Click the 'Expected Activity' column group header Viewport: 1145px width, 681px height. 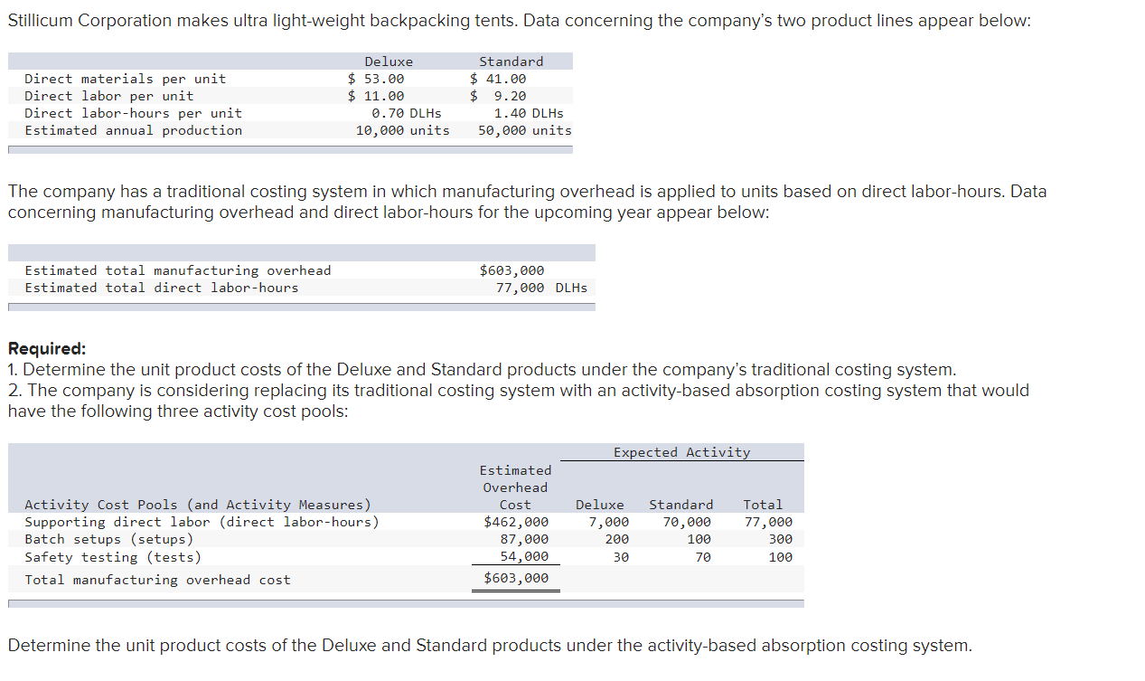coord(682,452)
